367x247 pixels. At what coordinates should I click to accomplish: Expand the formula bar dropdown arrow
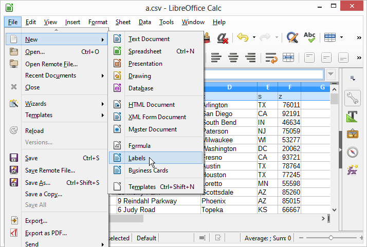[331, 74]
